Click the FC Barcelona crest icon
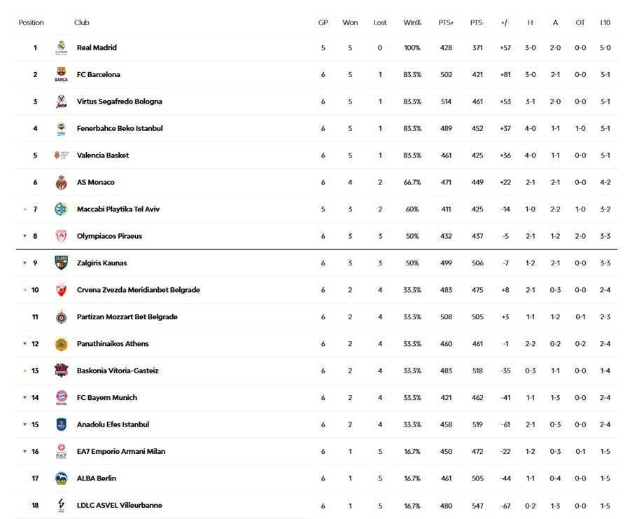Viewport: 630px width, 519px height. point(61,74)
